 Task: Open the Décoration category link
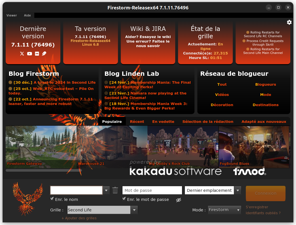click(222, 105)
